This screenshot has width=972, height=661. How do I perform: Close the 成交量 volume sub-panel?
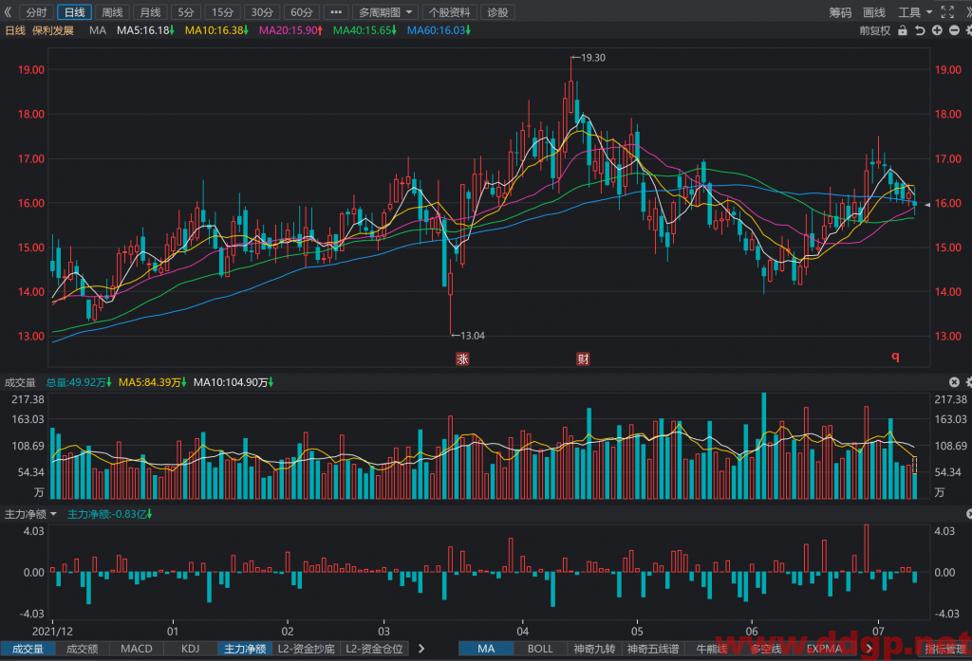[x=954, y=382]
